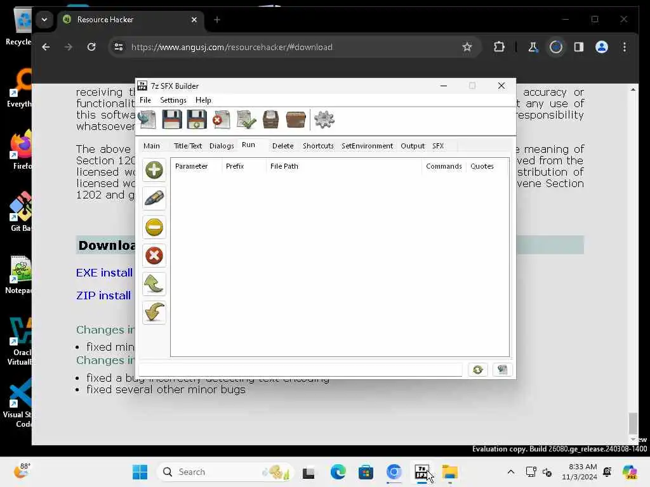
Task: Click the pencil Edit button
Action: click(154, 198)
